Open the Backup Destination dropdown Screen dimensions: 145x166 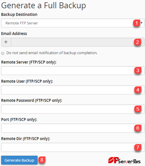point(73,23)
